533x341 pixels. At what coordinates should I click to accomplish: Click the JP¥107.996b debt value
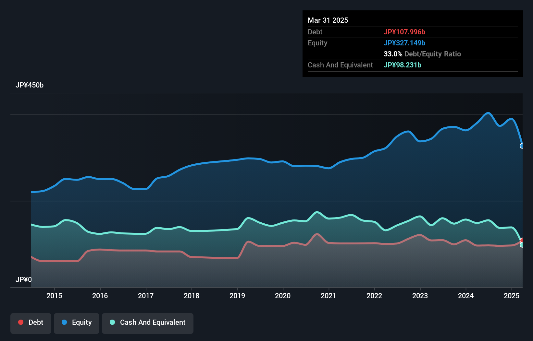click(404, 32)
